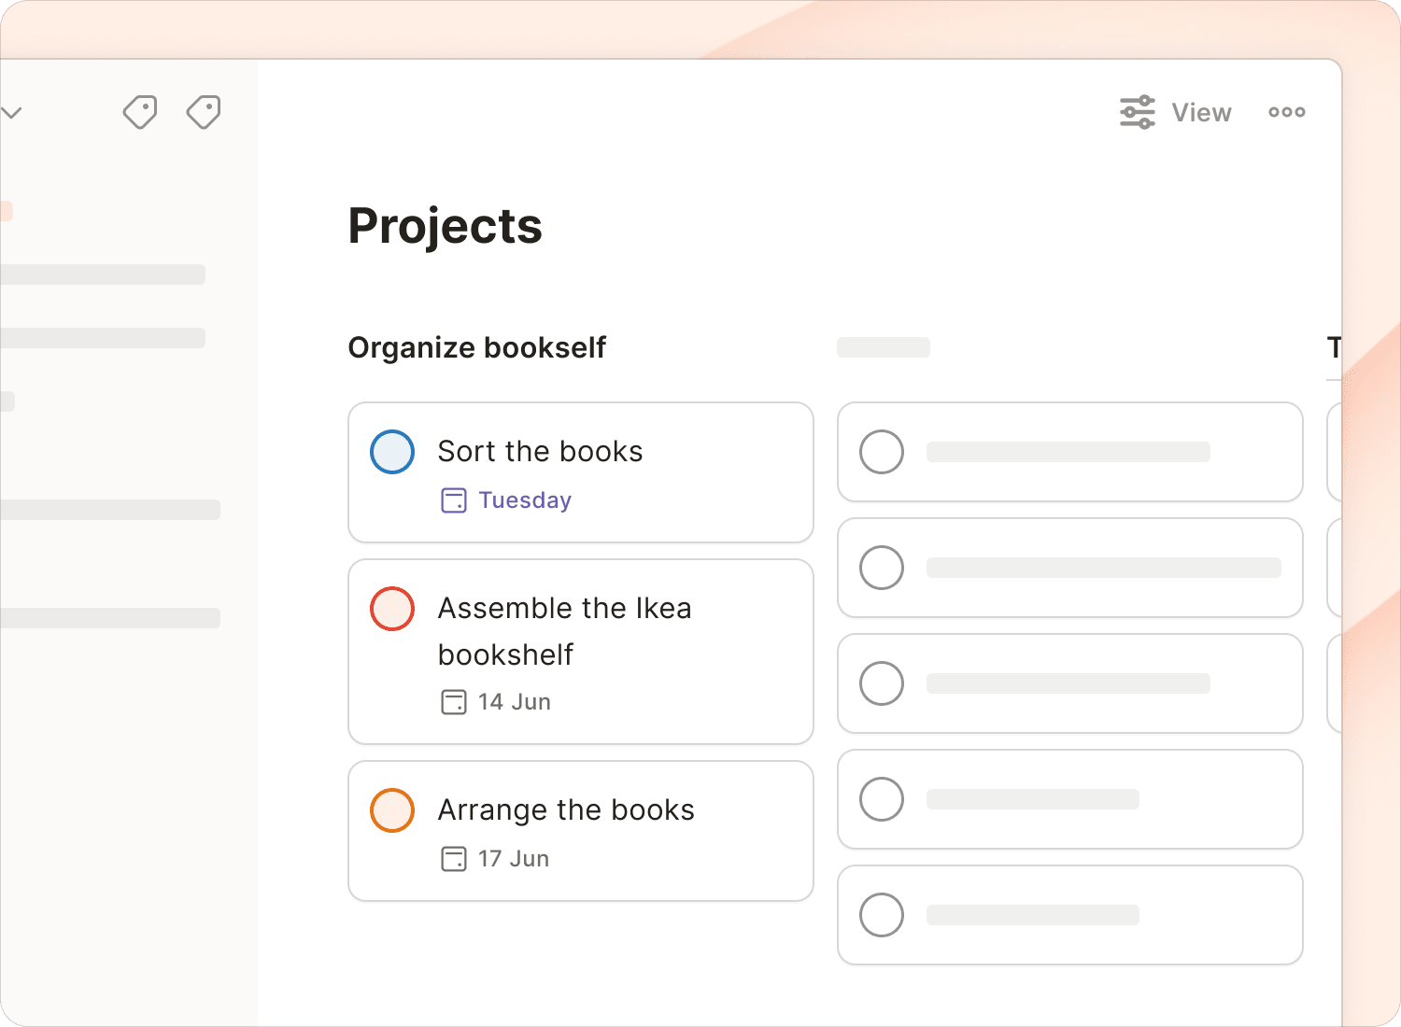Expand the sidebar chevron dropdown
The width and height of the screenshot is (1401, 1027).
pos(11,113)
